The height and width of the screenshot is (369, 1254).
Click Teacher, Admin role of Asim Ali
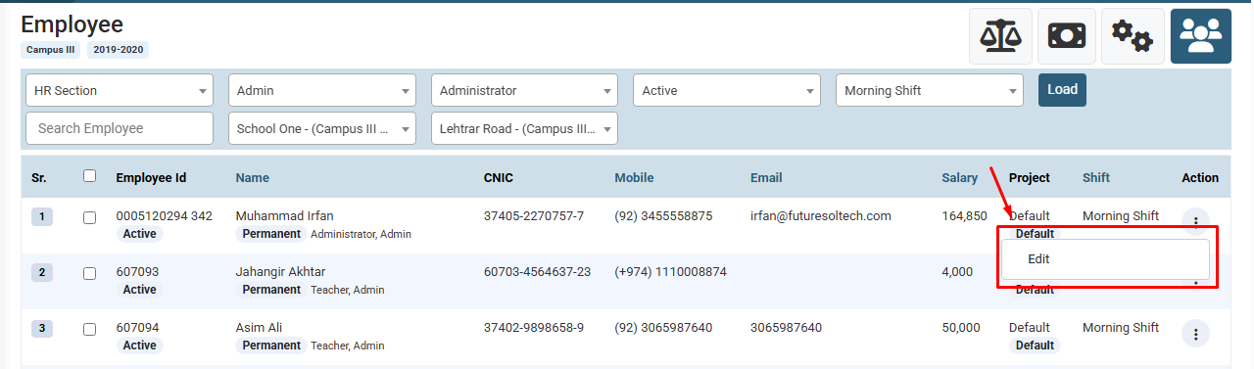pos(348,346)
